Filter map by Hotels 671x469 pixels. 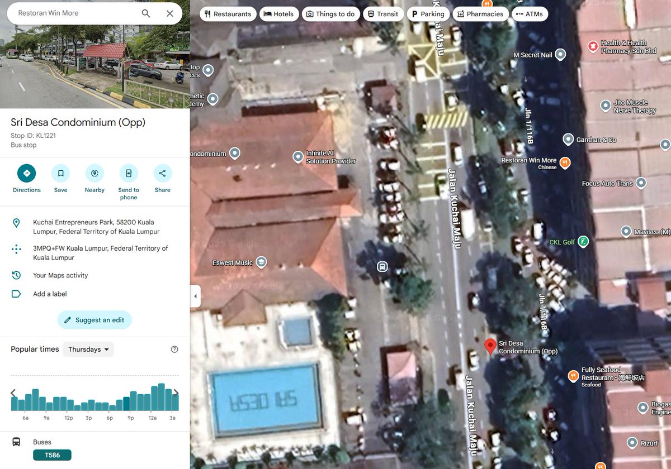(278, 14)
